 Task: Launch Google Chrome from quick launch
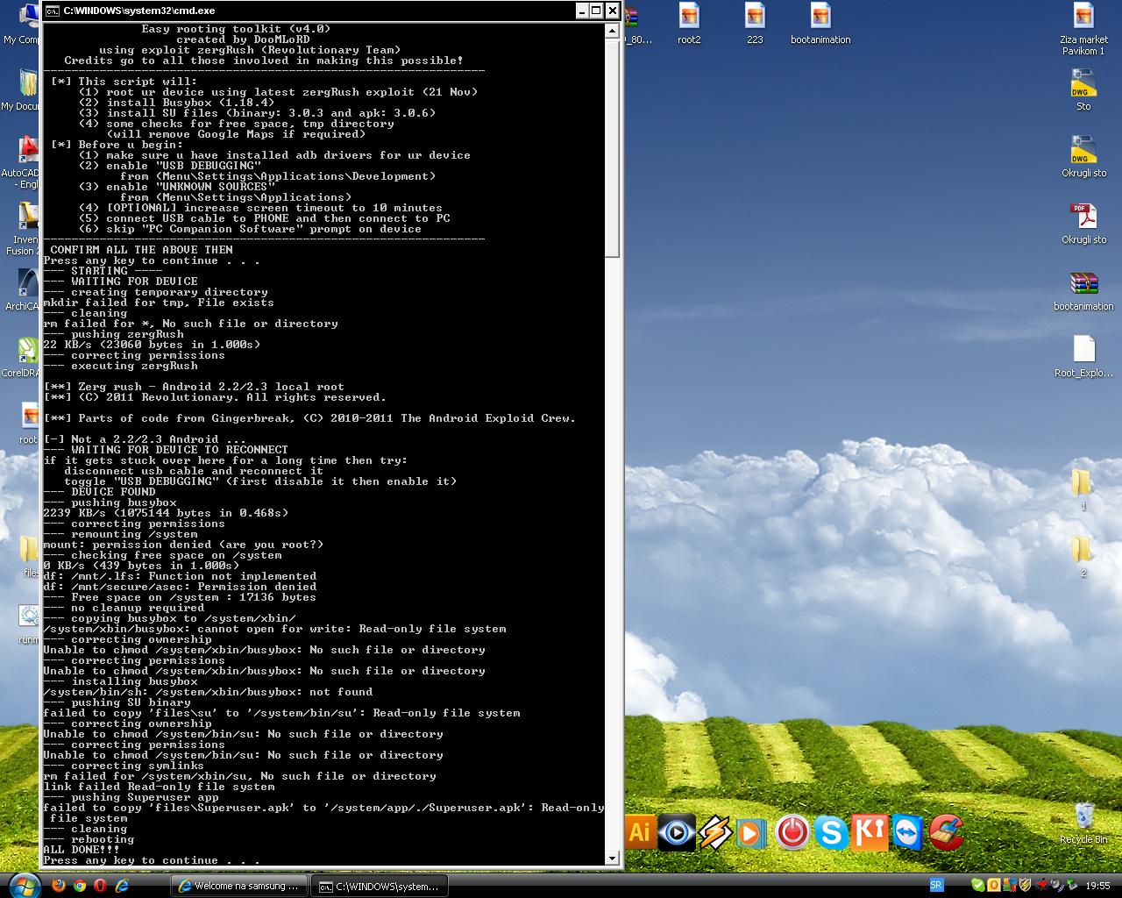coord(80,886)
